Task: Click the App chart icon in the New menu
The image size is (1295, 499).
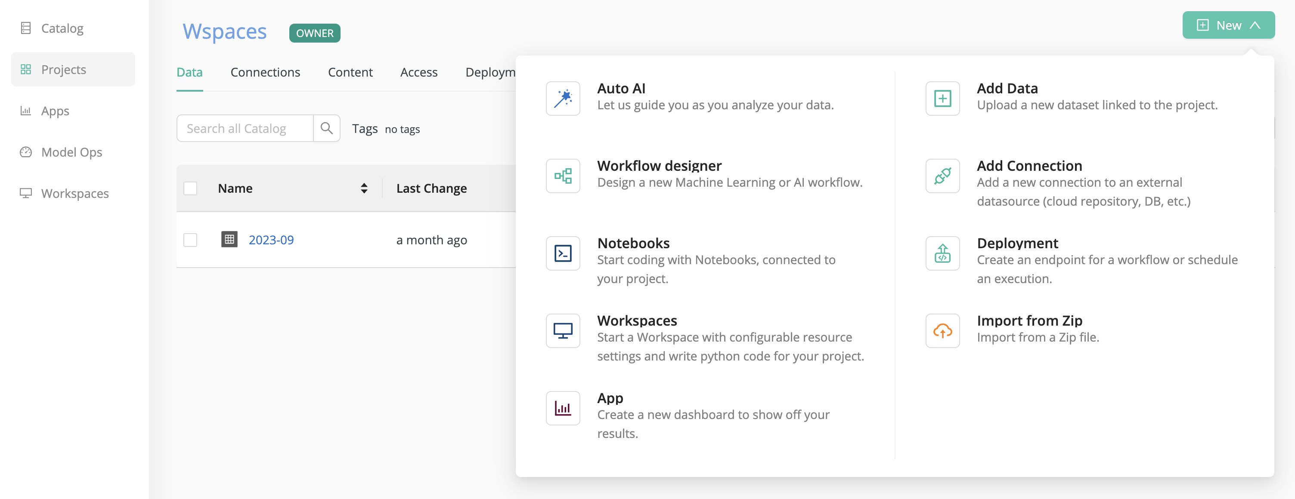Action: [563, 408]
